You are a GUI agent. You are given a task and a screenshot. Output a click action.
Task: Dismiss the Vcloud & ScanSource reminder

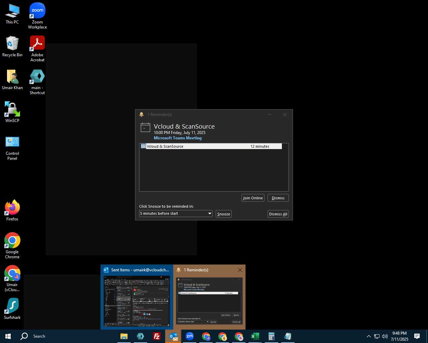[278, 198]
